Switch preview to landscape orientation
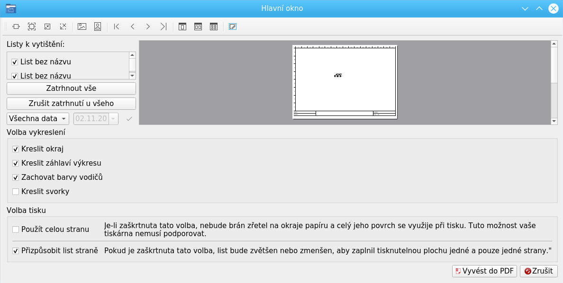563x283 pixels. coord(82,27)
